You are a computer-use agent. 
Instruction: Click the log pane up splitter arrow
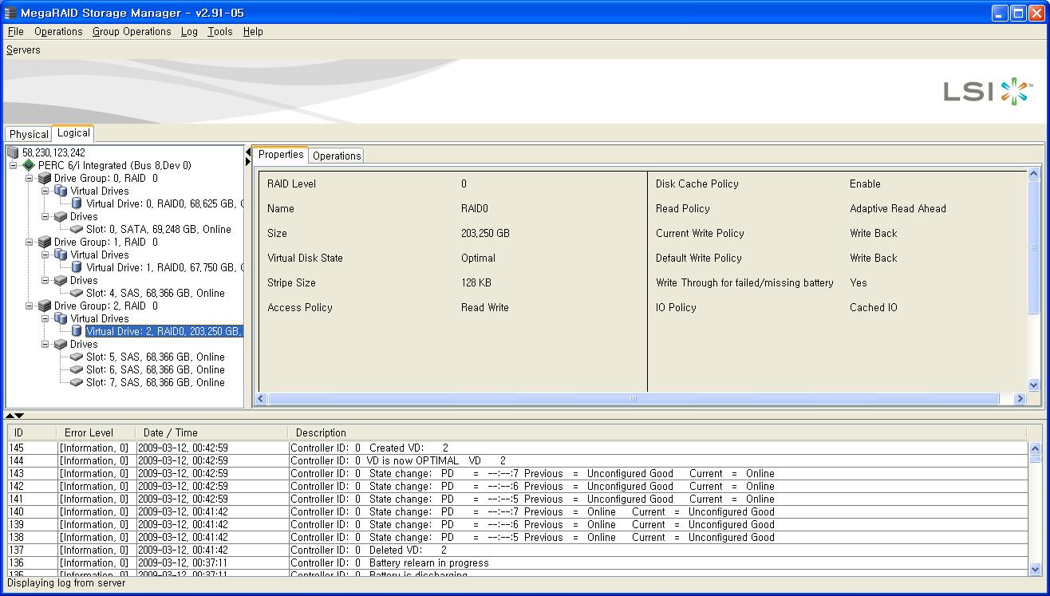tap(10, 416)
